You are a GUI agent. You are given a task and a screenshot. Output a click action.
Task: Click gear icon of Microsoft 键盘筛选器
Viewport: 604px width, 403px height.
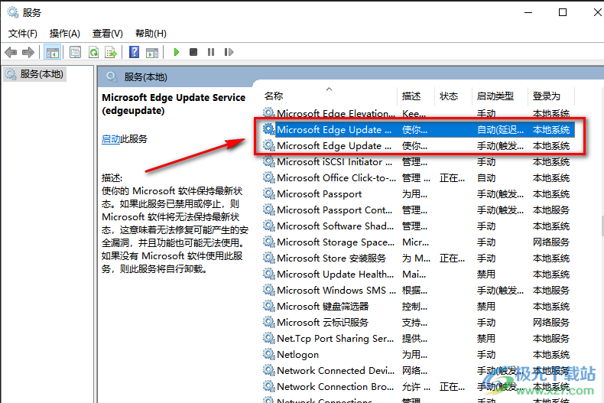[x=269, y=306]
